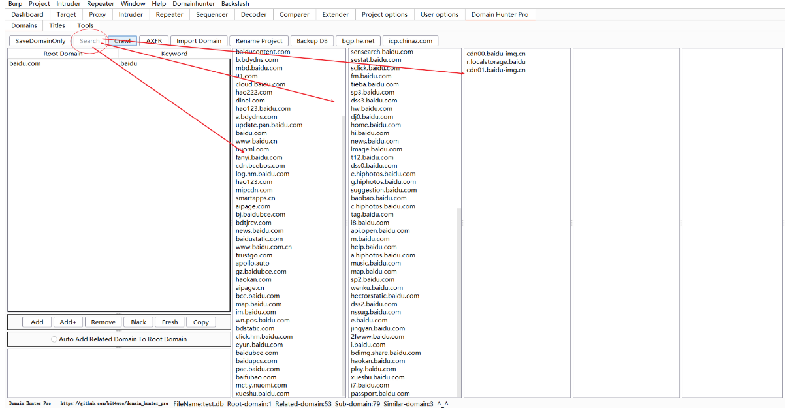Open the Help menu
The height and width of the screenshot is (408, 785).
click(159, 4)
